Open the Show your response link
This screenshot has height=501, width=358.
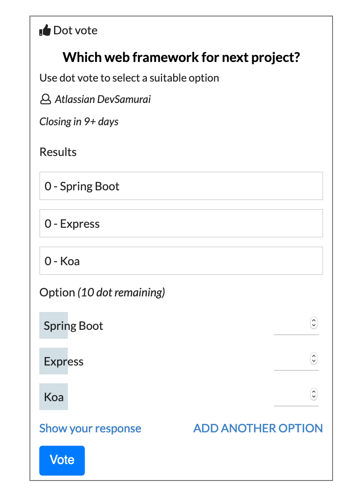pos(90,428)
